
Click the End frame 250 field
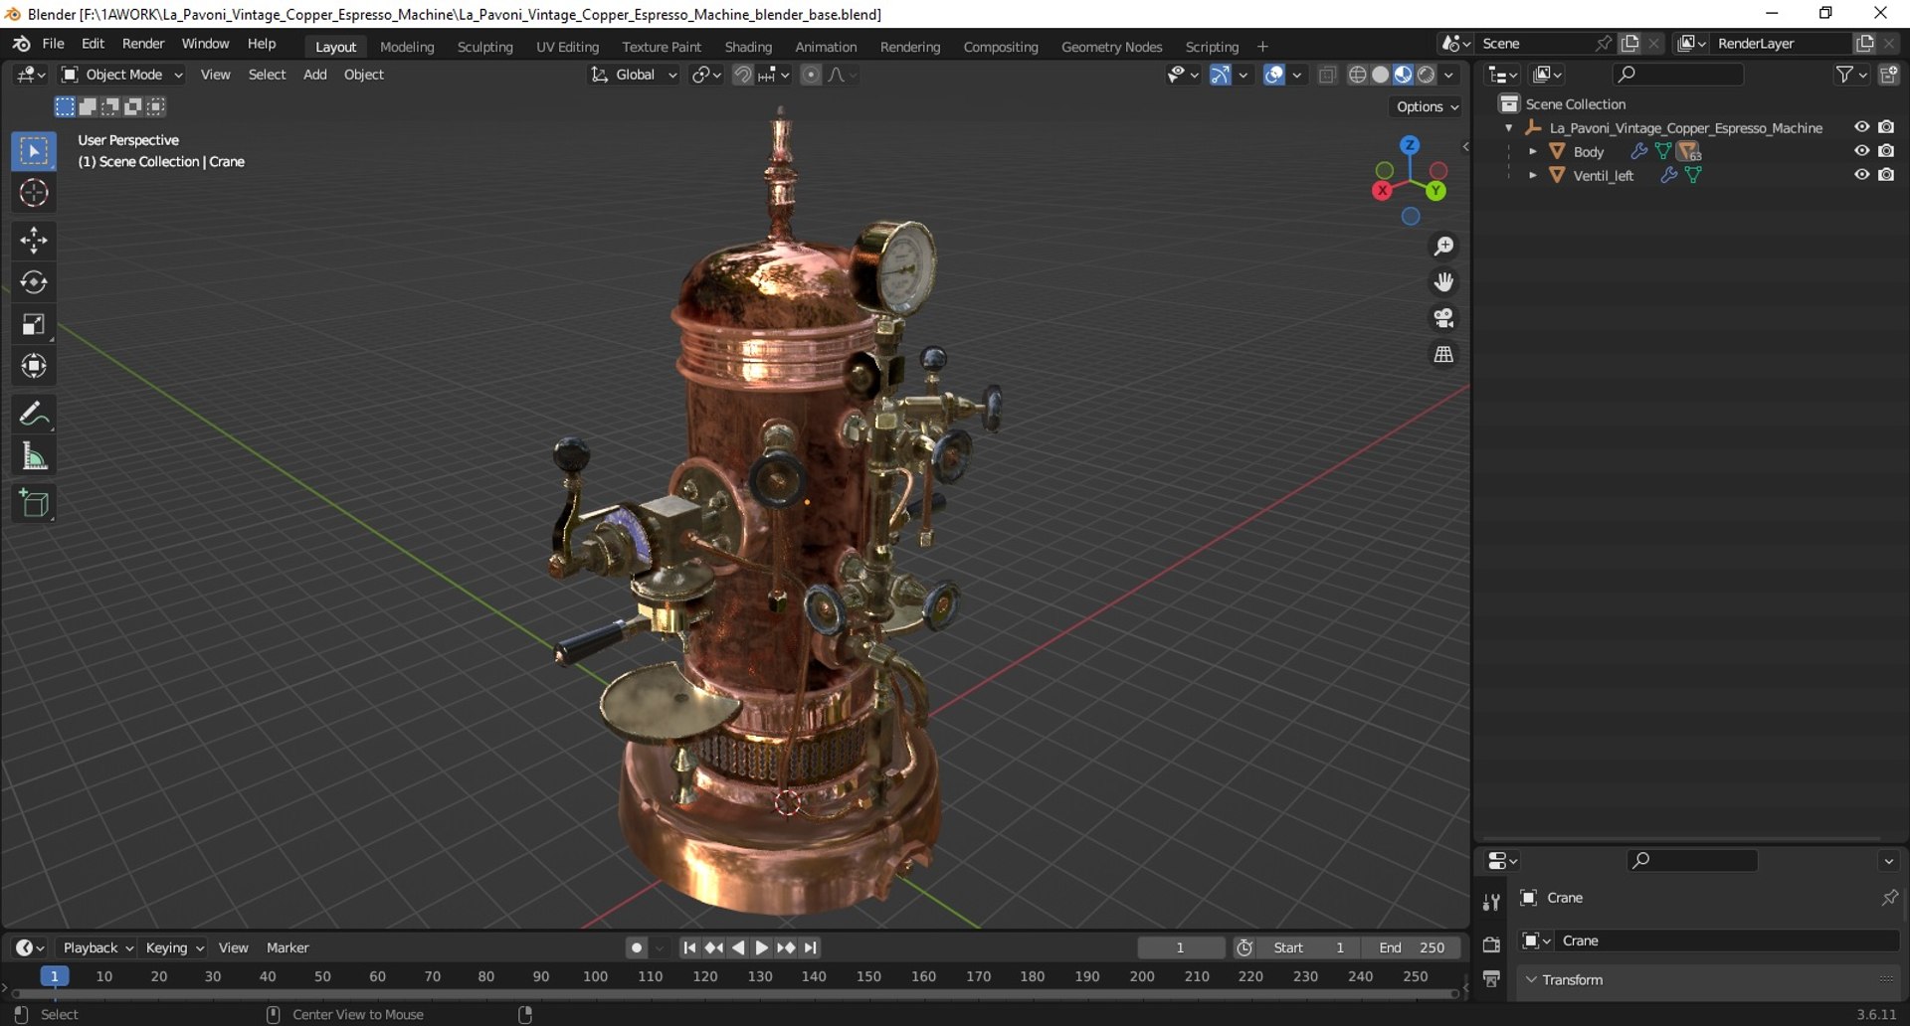(1411, 948)
